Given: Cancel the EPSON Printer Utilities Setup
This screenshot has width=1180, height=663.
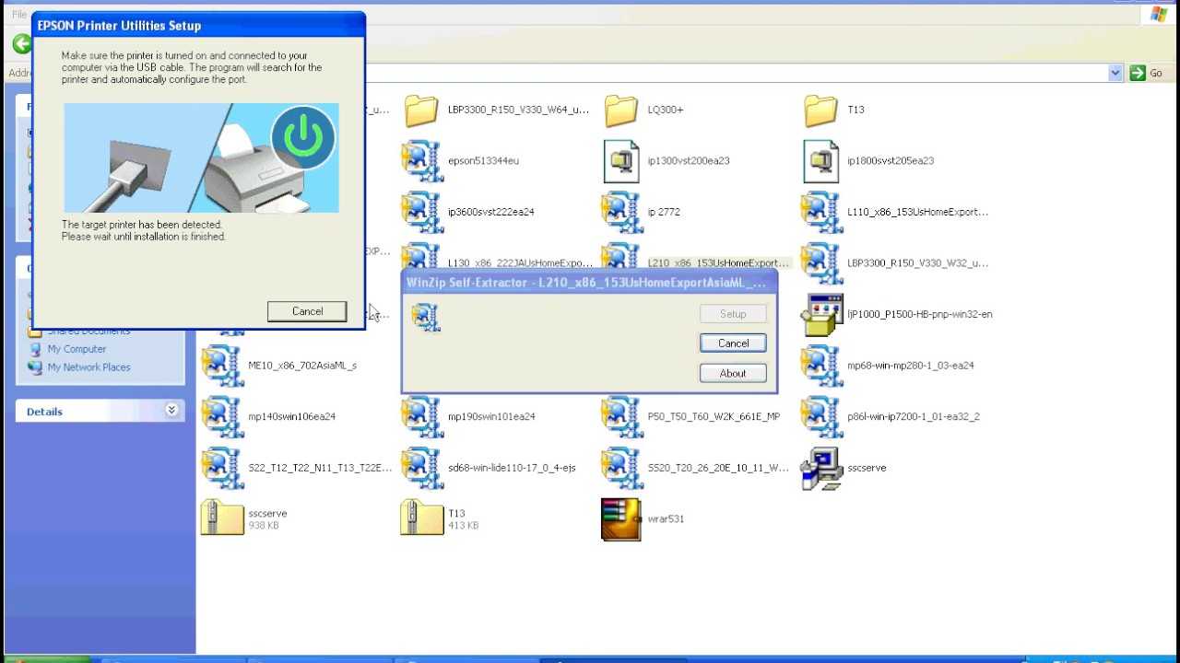Looking at the screenshot, I should pos(307,311).
